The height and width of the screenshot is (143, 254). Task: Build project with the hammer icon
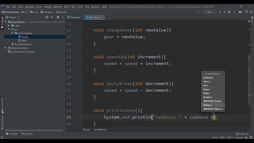click(x=198, y=12)
